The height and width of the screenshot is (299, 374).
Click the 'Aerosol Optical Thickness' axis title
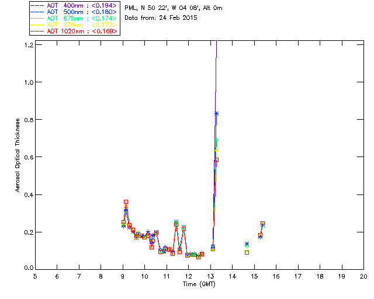pos(18,155)
